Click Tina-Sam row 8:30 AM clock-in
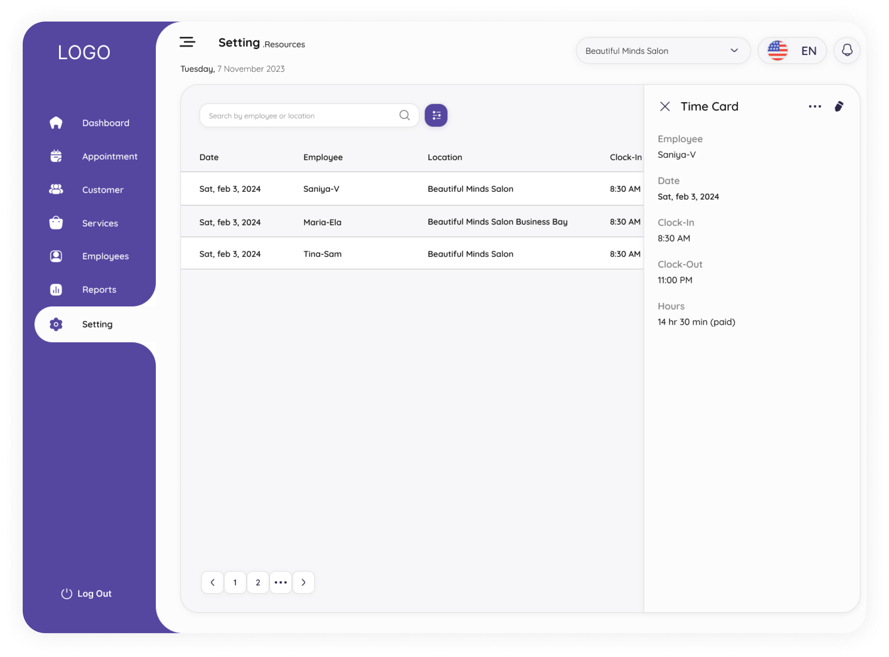Screen dimensions: 889x657 625,254
